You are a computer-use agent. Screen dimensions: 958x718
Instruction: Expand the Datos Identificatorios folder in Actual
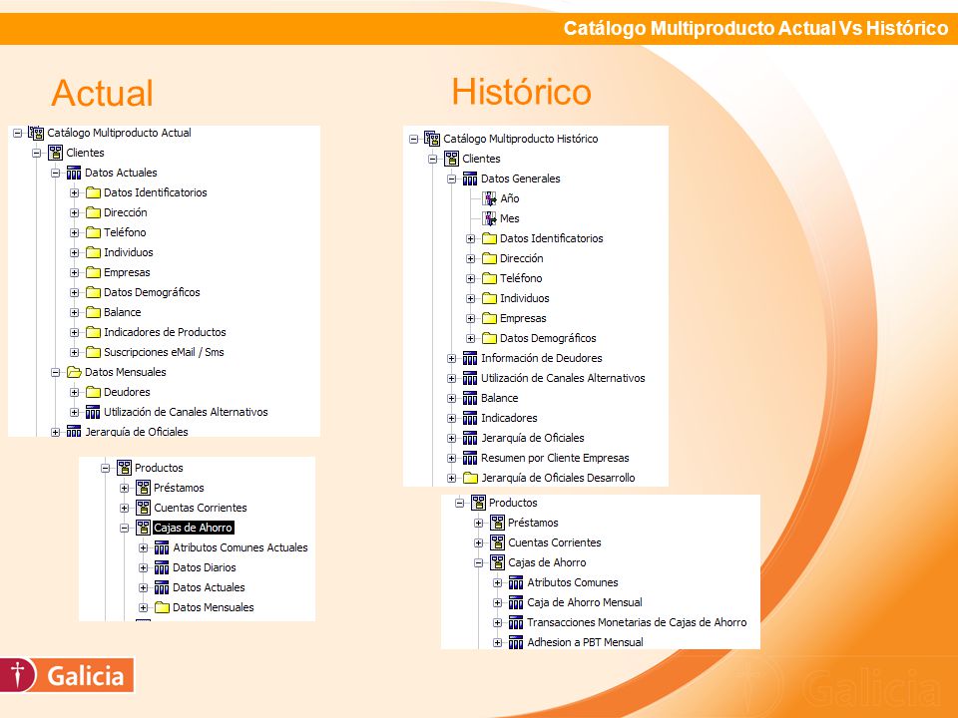[74, 192]
